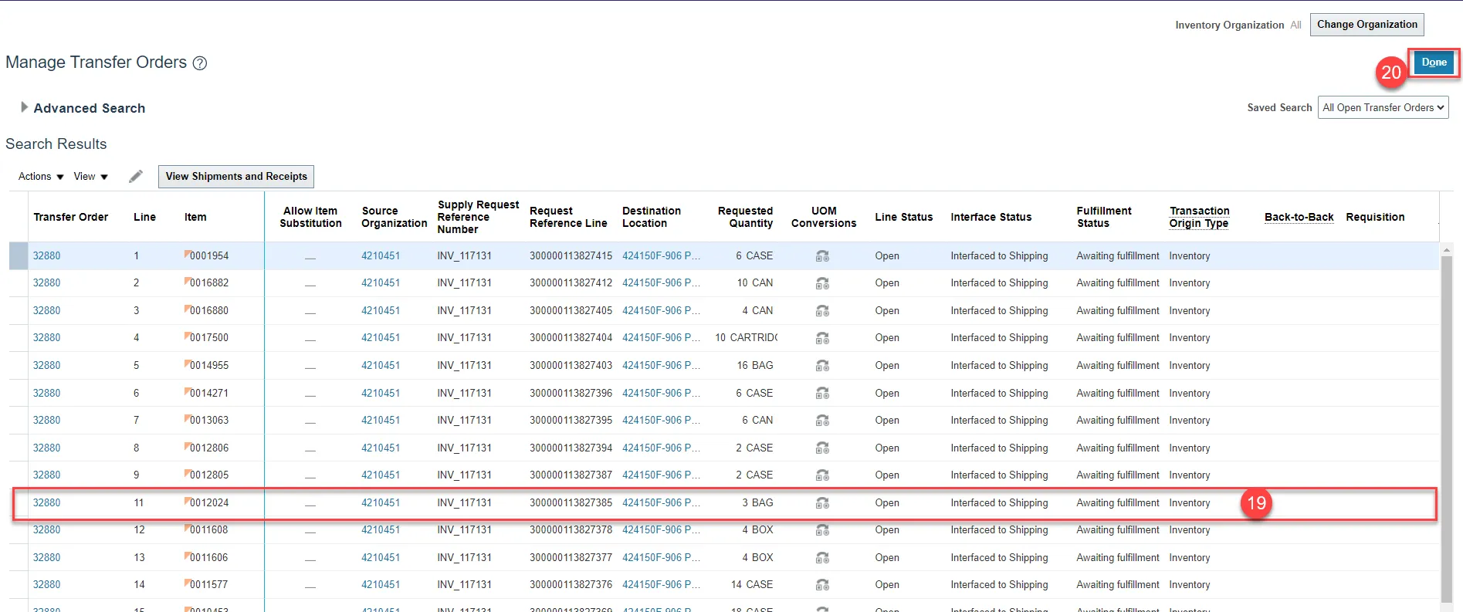Click the vertical scrollbar of results table

tap(1446, 424)
